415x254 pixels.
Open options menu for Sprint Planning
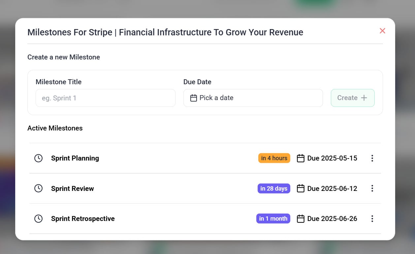point(372,158)
